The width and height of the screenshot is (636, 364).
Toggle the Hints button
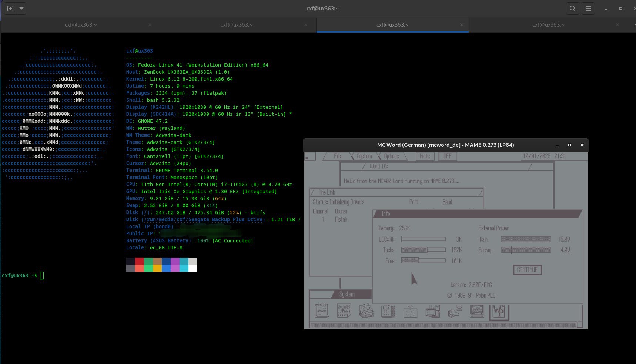click(x=425, y=156)
